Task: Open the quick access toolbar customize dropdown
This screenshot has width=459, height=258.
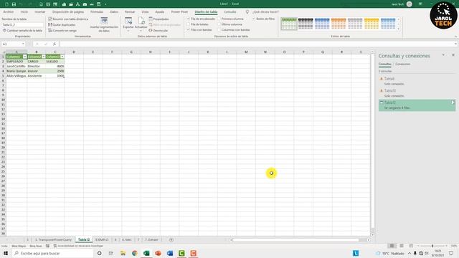Action: (105, 4)
